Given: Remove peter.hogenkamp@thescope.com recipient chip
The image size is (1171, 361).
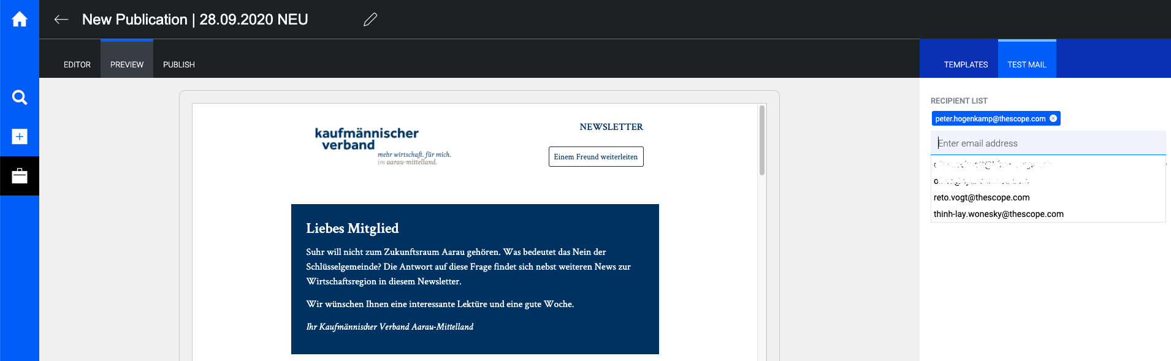Looking at the screenshot, I should coord(1053,118).
